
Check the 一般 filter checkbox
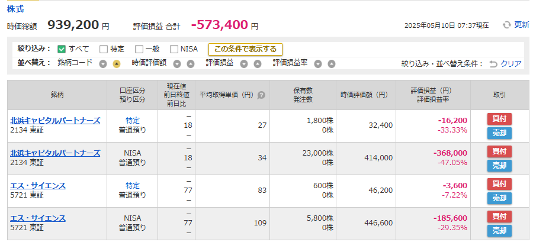coord(139,49)
